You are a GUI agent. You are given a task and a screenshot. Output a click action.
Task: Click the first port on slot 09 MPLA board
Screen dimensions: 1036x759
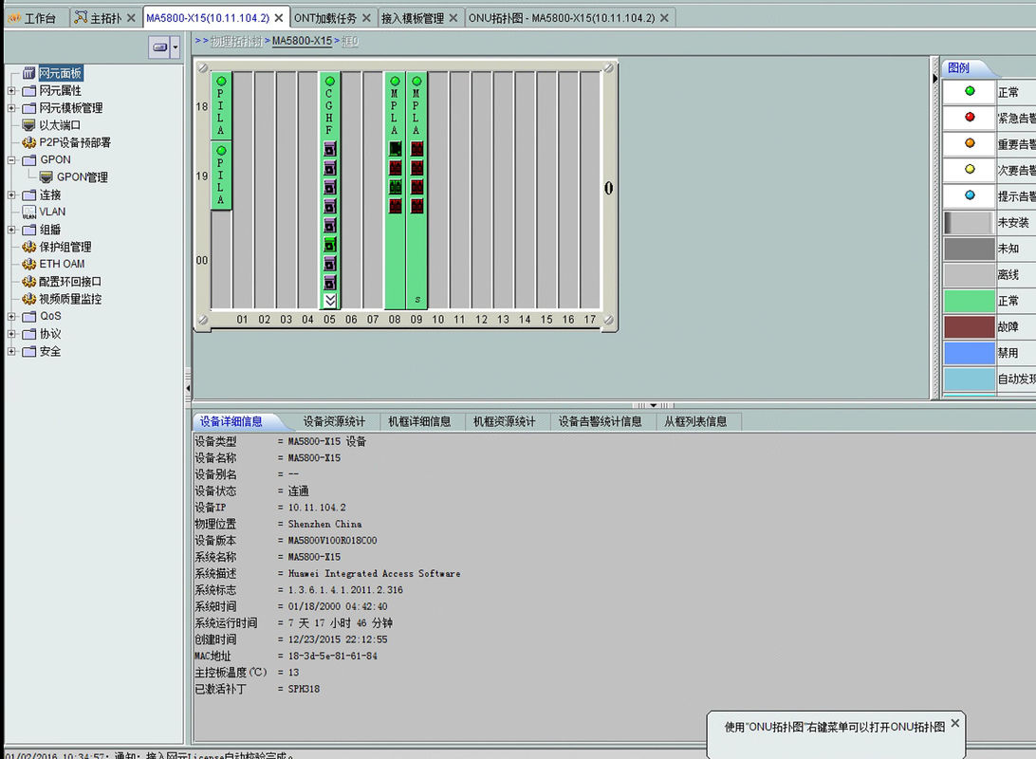[x=416, y=149]
